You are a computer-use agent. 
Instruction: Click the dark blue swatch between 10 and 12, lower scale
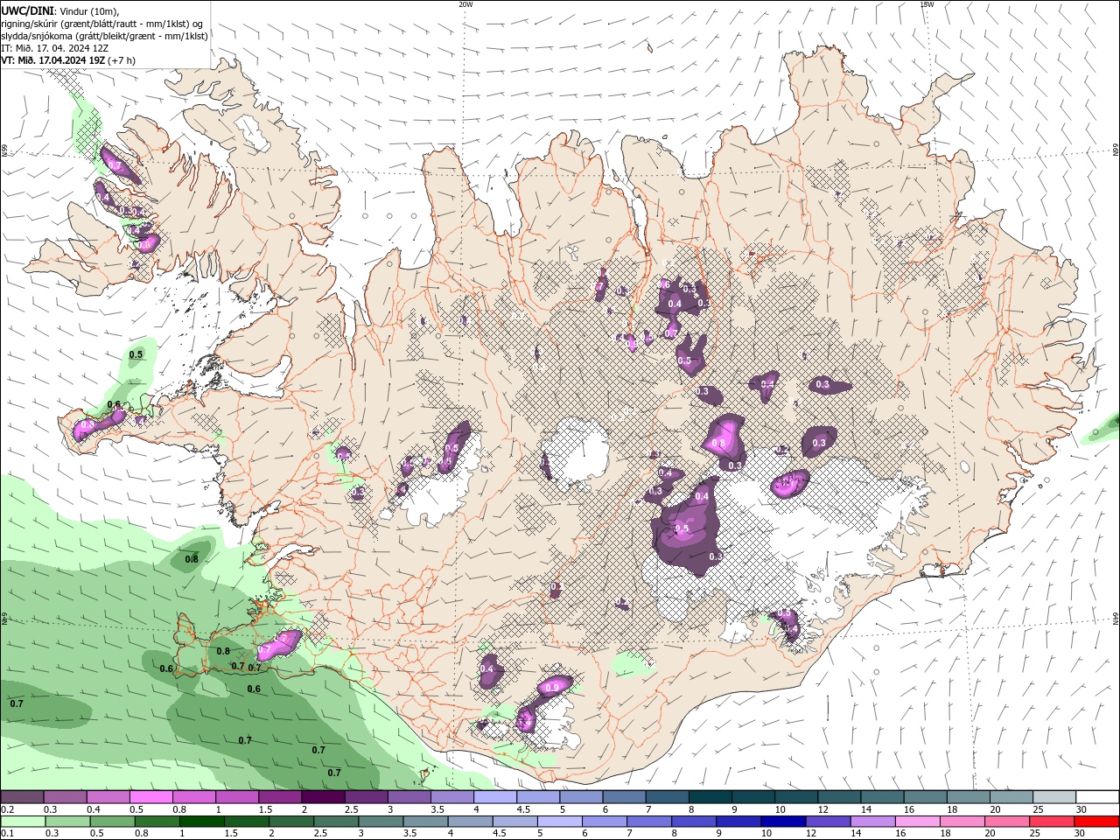[782, 822]
